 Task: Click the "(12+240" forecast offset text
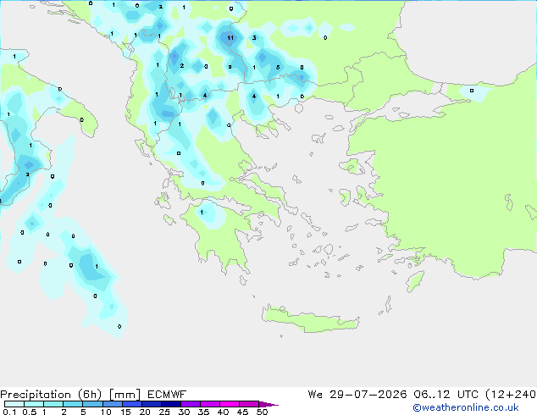click(x=511, y=395)
